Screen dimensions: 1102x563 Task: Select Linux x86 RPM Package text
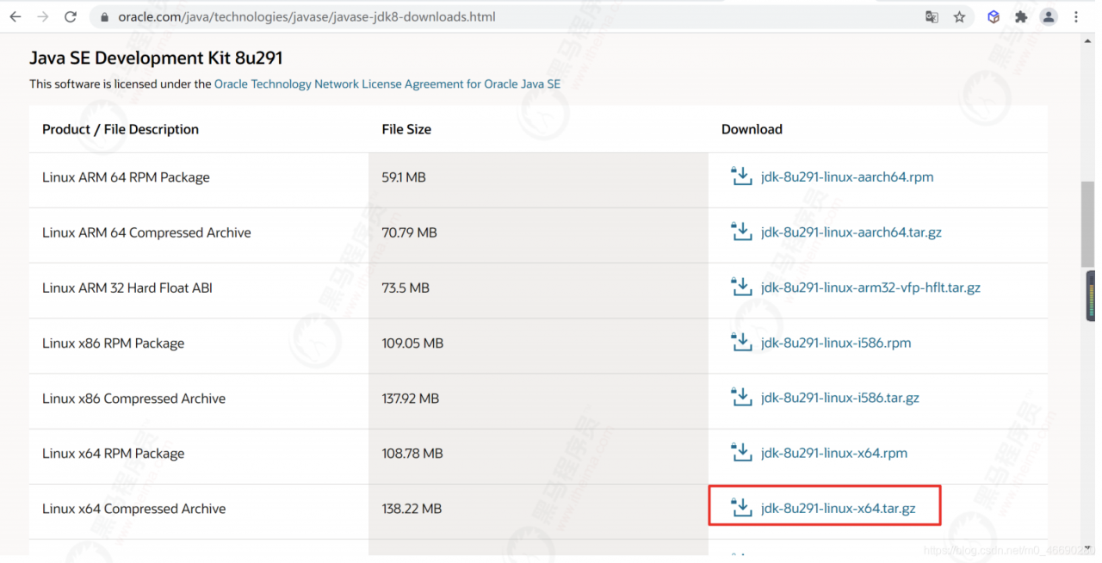click(113, 343)
